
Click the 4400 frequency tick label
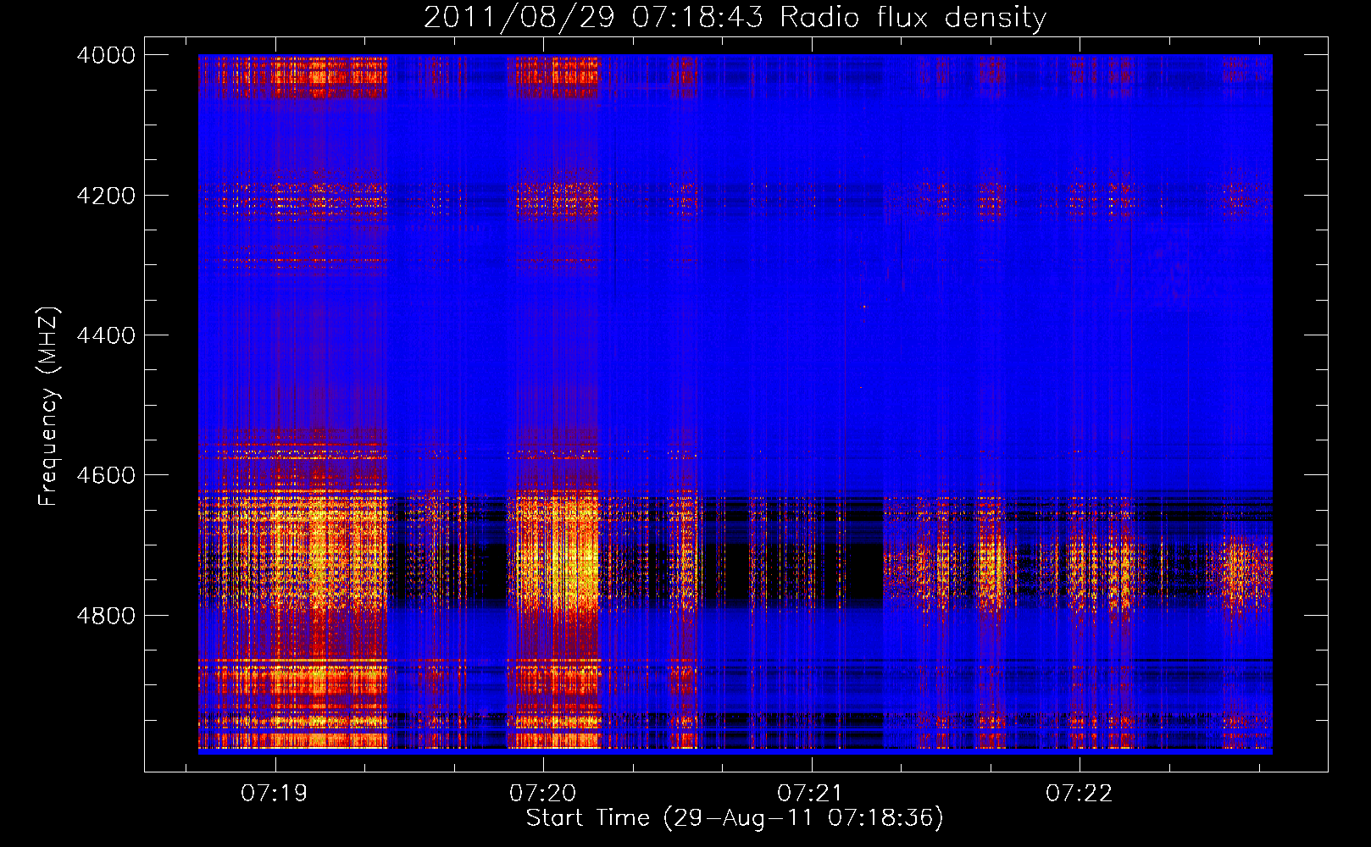click(106, 335)
